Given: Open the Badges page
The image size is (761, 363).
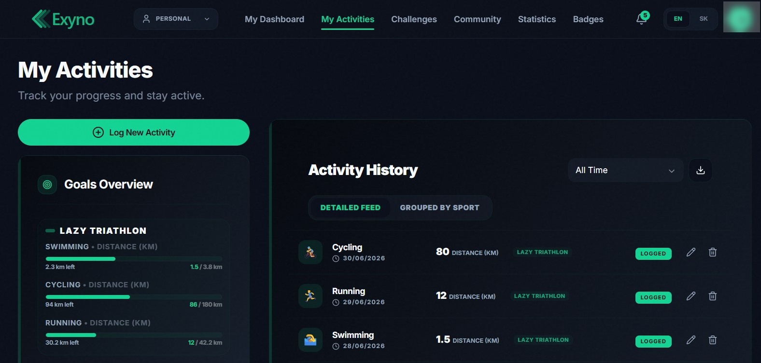Looking at the screenshot, I should (x=588, y=19).
